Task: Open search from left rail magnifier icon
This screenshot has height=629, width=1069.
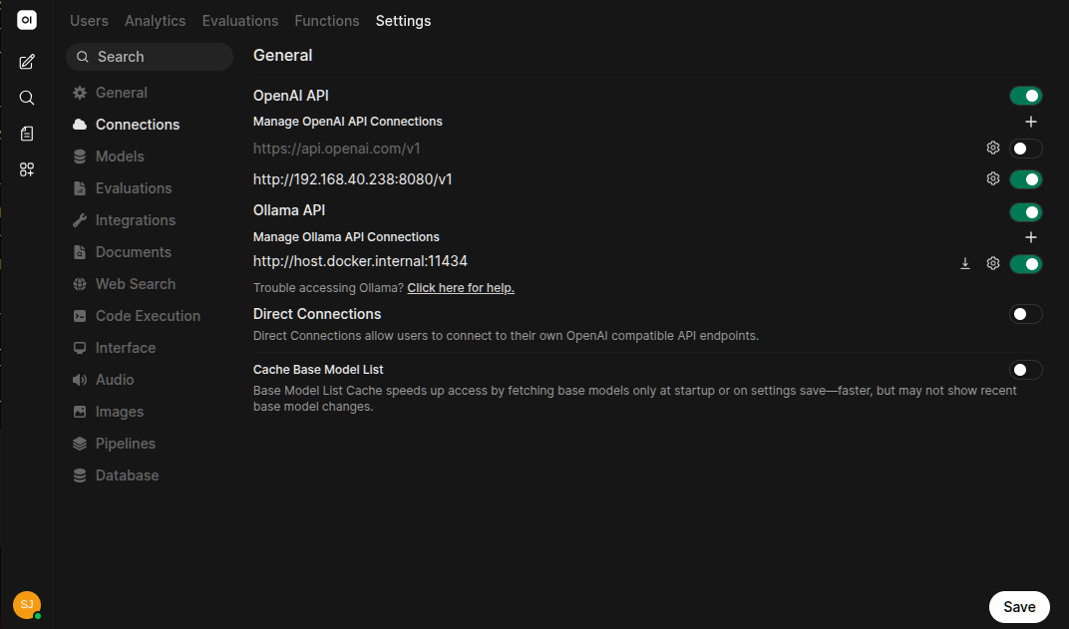Action: pos(27,98)
